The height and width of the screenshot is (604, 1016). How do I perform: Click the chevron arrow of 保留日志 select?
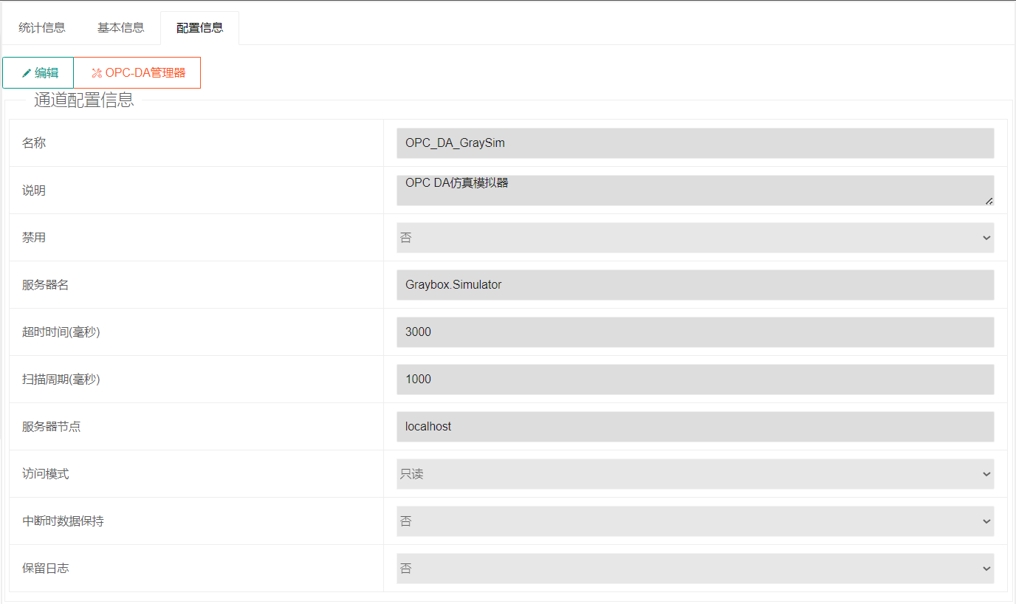point(986,569)
